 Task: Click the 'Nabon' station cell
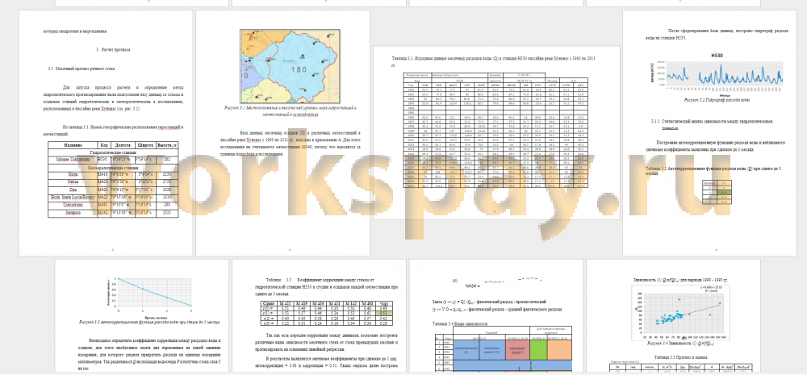(72, 182)
